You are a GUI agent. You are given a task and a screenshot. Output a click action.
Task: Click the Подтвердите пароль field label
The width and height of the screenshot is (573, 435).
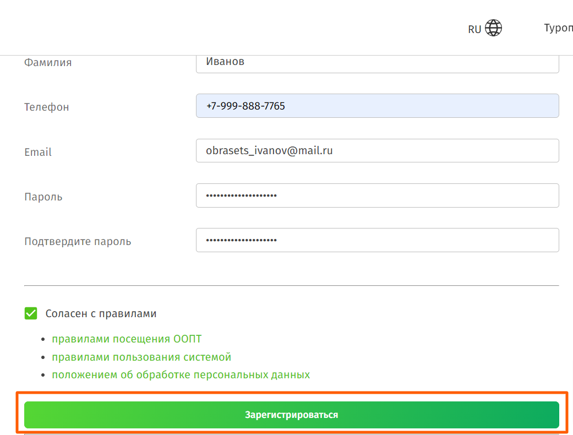[78, 242]
